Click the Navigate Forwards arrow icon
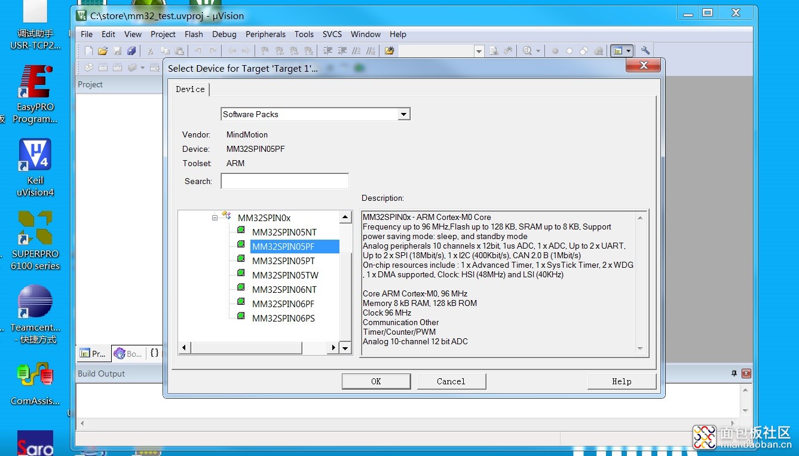This screenshot has width=799, height=456. click(x=246, y=51)
